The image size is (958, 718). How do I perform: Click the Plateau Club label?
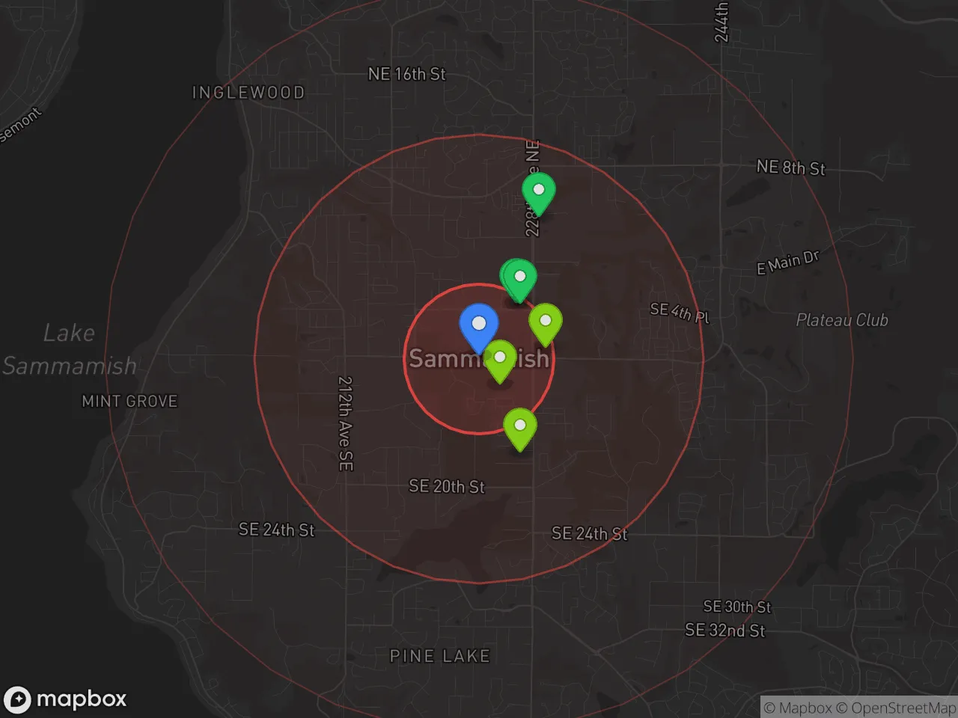(842, 320)
